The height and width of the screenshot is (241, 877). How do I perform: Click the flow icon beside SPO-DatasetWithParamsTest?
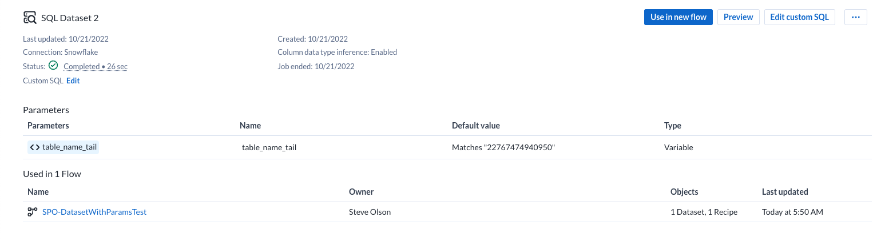click(x=33, y=212)
